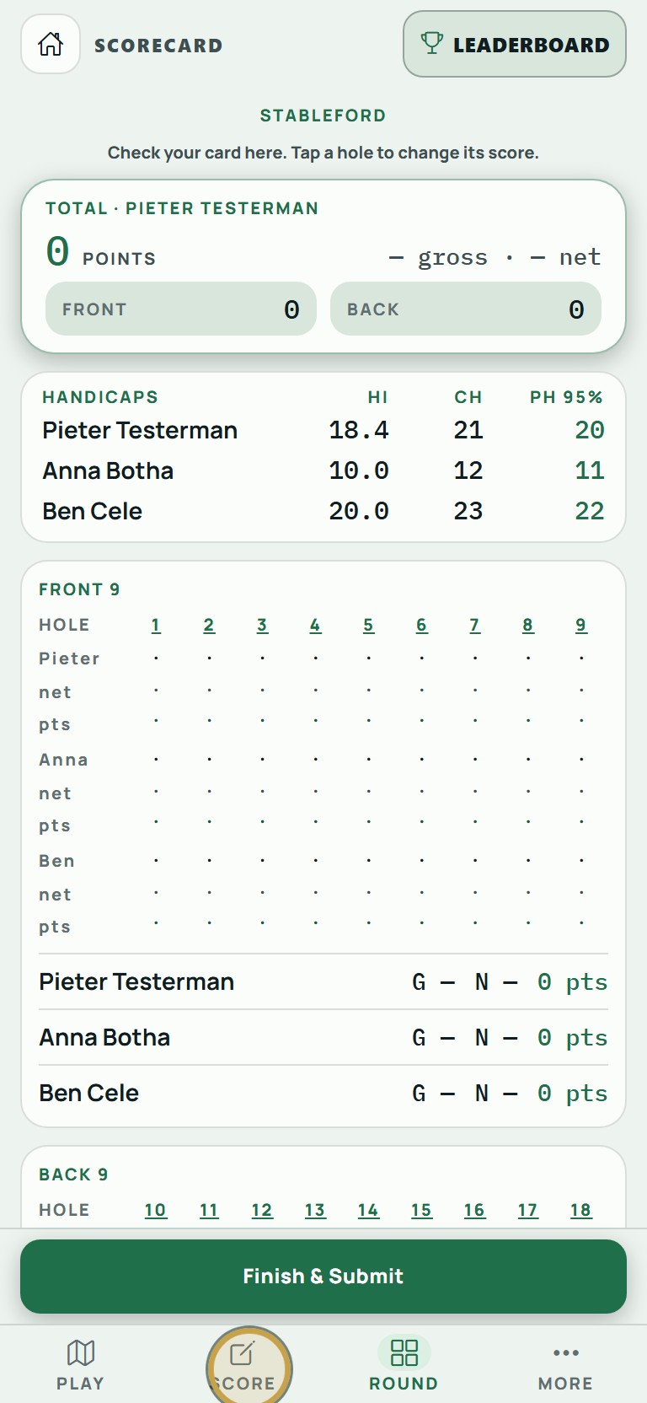The width and height of the screenshot is (647, 1403).
Task: Select hole 9 link
Action: [x=581, y=625]
